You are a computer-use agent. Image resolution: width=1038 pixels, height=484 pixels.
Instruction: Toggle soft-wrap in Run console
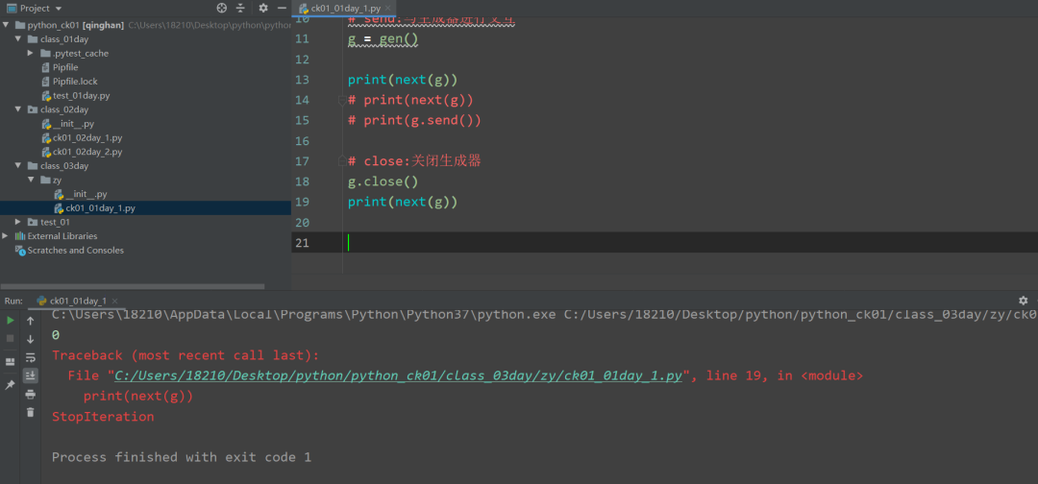(x=31, y=357)
